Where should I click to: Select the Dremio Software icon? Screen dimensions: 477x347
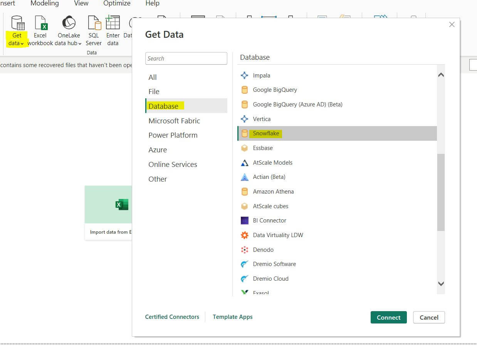(244, 264)
